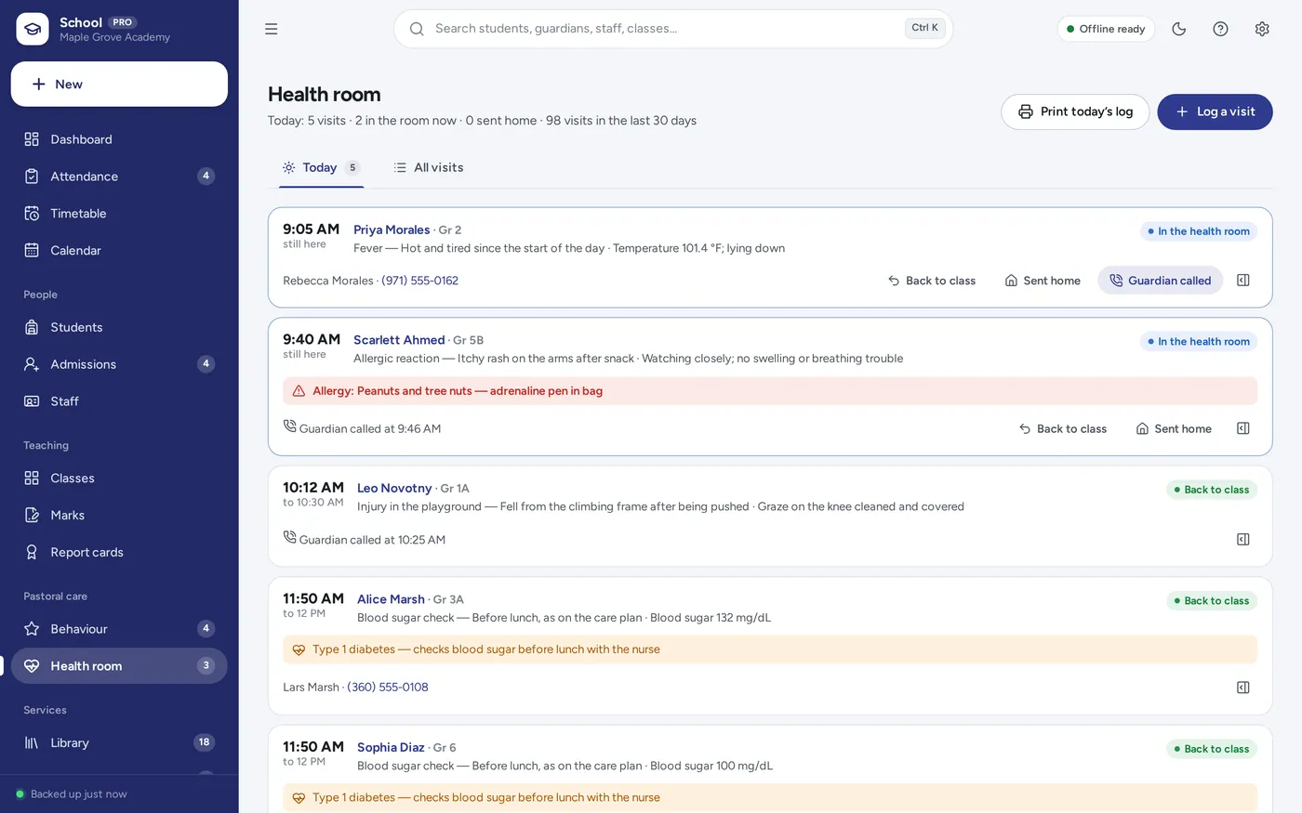Call Lars Marsh phone number (360) 555-0108
This screenshot has width=1302, height=813.
[388, 688]
